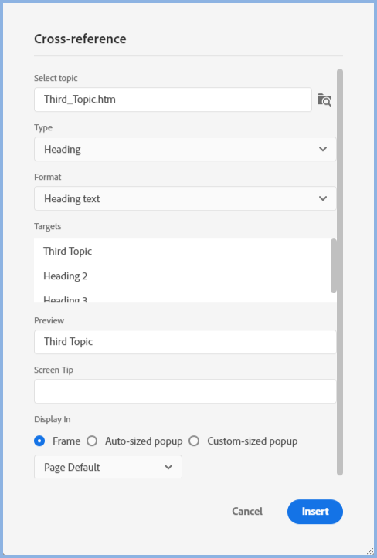Choose the Auto-sized popup option
Image resolution: width=377 pixels, height=558 pixels.
[92, 441]
